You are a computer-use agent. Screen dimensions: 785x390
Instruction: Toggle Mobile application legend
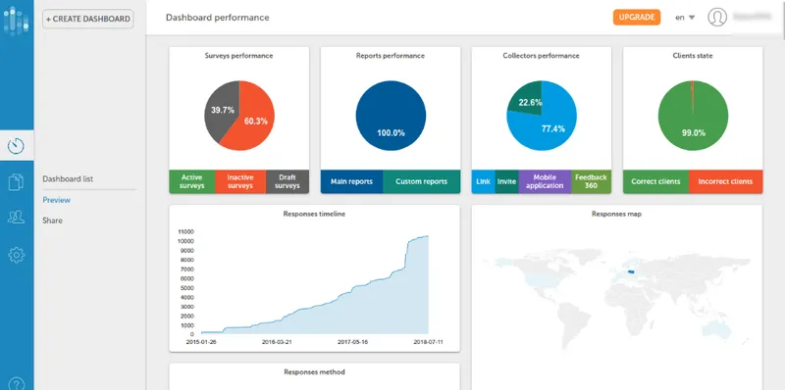(545, 181)
